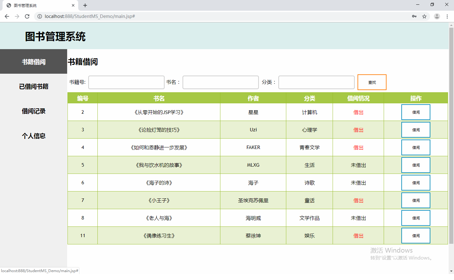Open a new browser tab

[85, 5]
